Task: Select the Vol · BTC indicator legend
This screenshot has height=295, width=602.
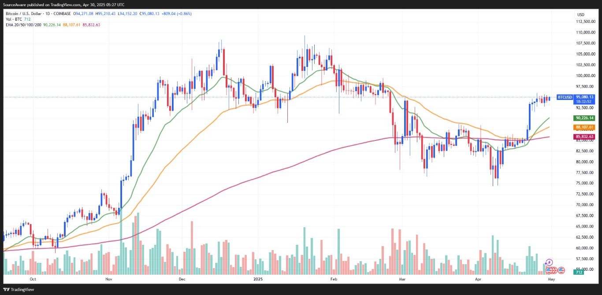Action: tap(12, 19)
